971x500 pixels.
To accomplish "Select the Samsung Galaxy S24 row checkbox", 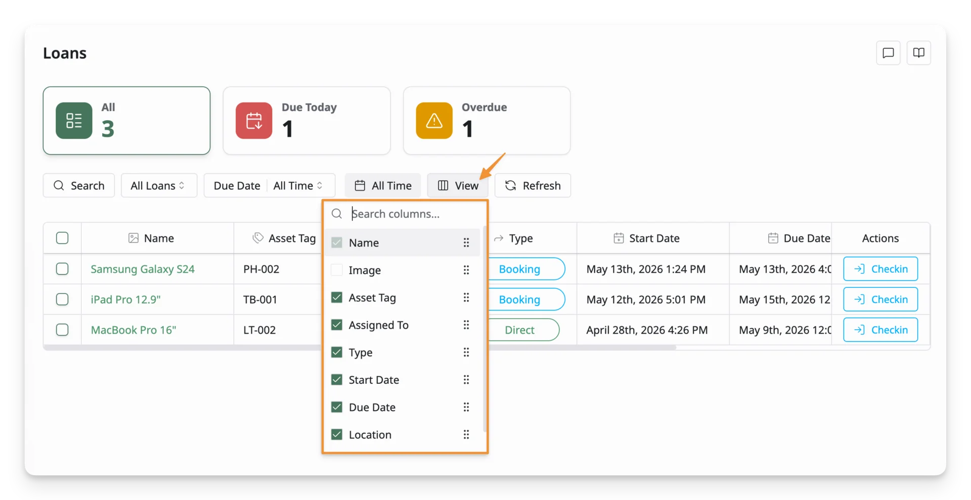I will click(62, 269).
